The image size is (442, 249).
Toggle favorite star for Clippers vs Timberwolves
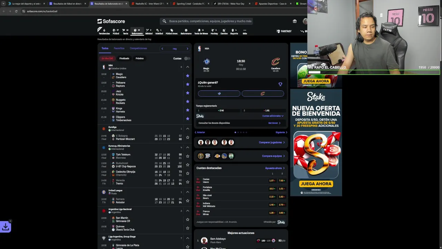coord(188,119)
